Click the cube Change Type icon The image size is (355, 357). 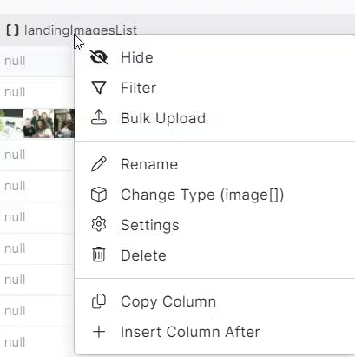click(99, 195)
